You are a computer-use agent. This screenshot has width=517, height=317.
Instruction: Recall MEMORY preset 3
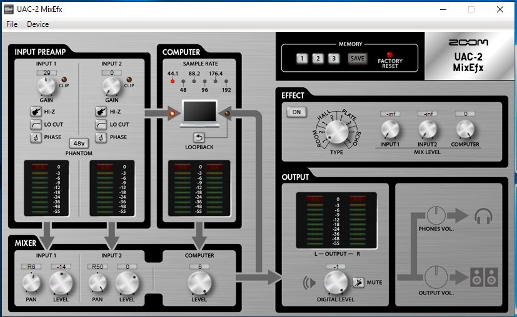[x=334, y=58]
